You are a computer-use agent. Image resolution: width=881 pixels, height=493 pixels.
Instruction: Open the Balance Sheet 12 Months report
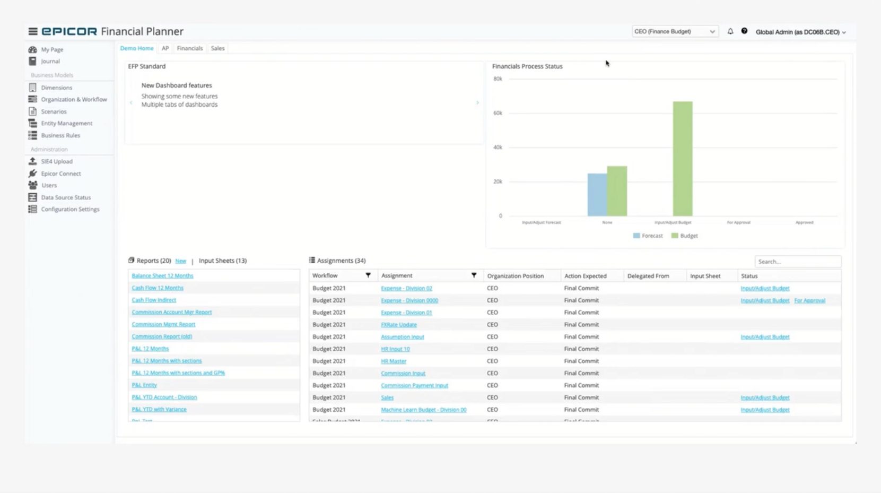coord(162,276)
